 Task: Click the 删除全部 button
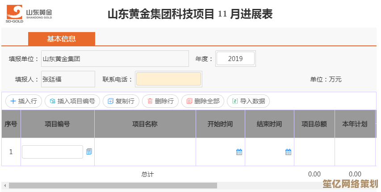coord(203,101)
